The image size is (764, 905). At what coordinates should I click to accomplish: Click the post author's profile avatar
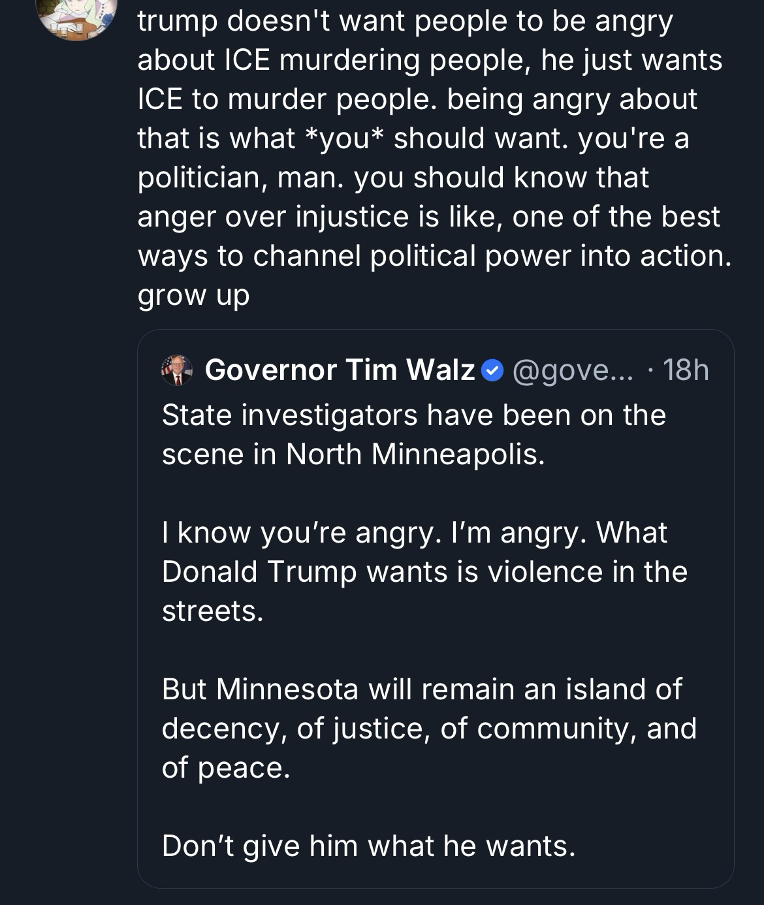tap(77, 14)
